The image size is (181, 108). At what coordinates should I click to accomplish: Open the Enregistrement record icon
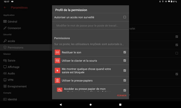[x=5, y=86]
